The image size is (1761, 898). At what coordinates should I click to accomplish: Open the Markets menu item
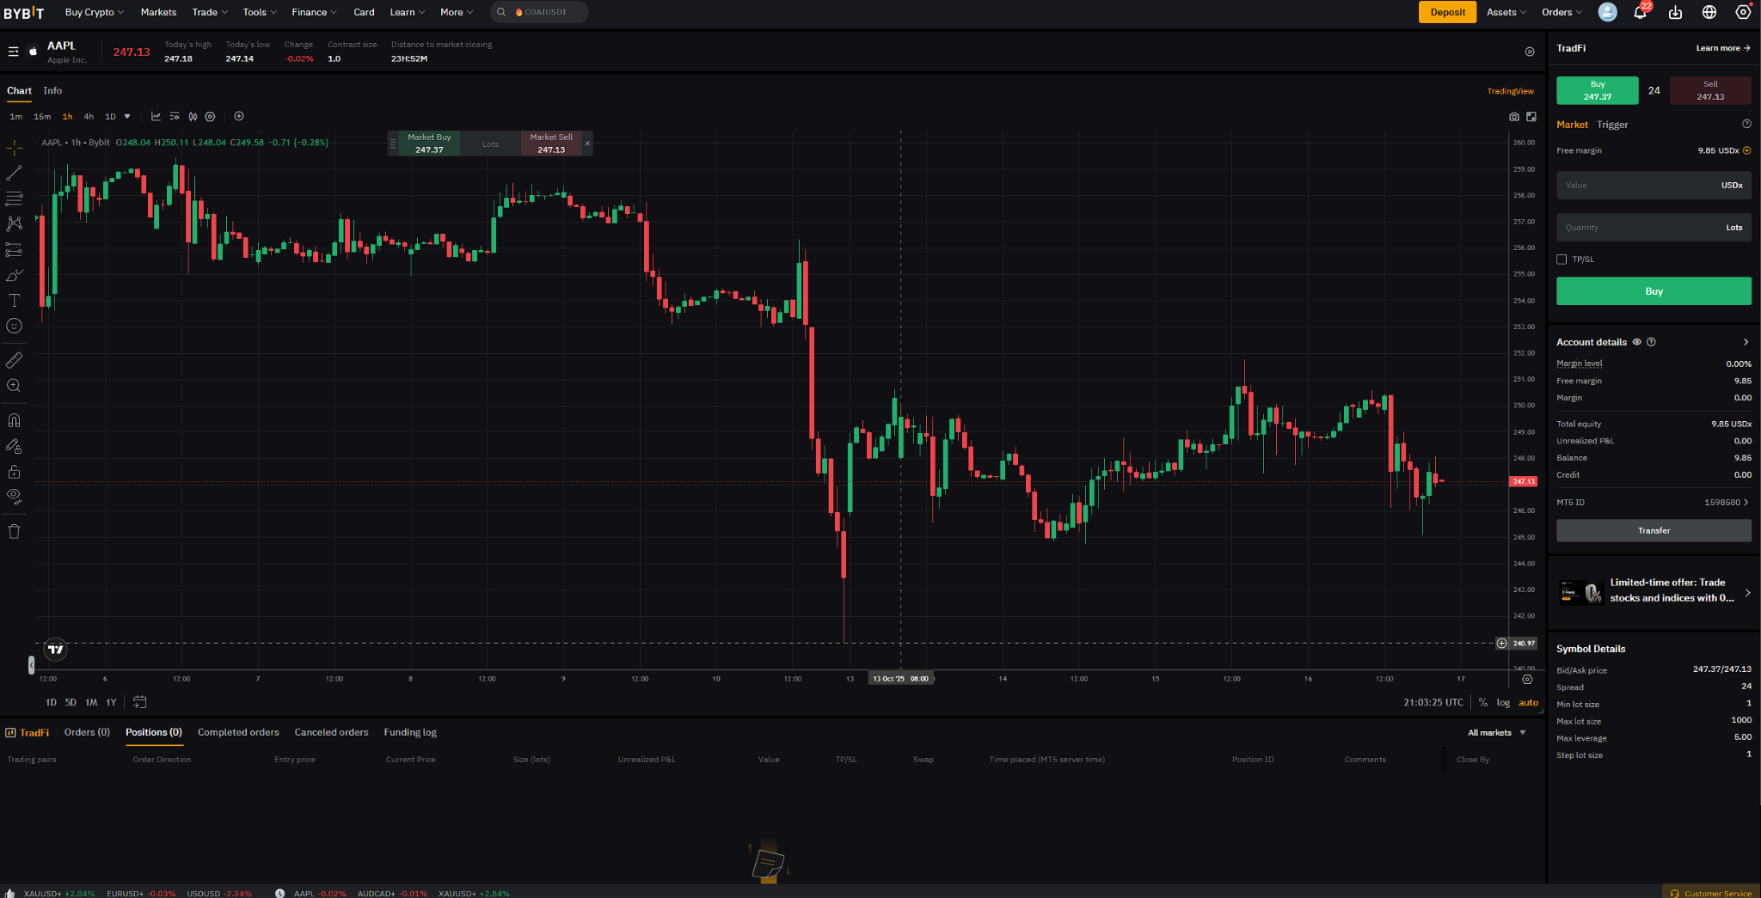[158, 12]
